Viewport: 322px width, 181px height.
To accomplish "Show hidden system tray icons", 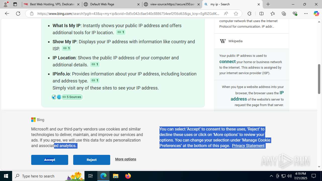I will 271,176.
